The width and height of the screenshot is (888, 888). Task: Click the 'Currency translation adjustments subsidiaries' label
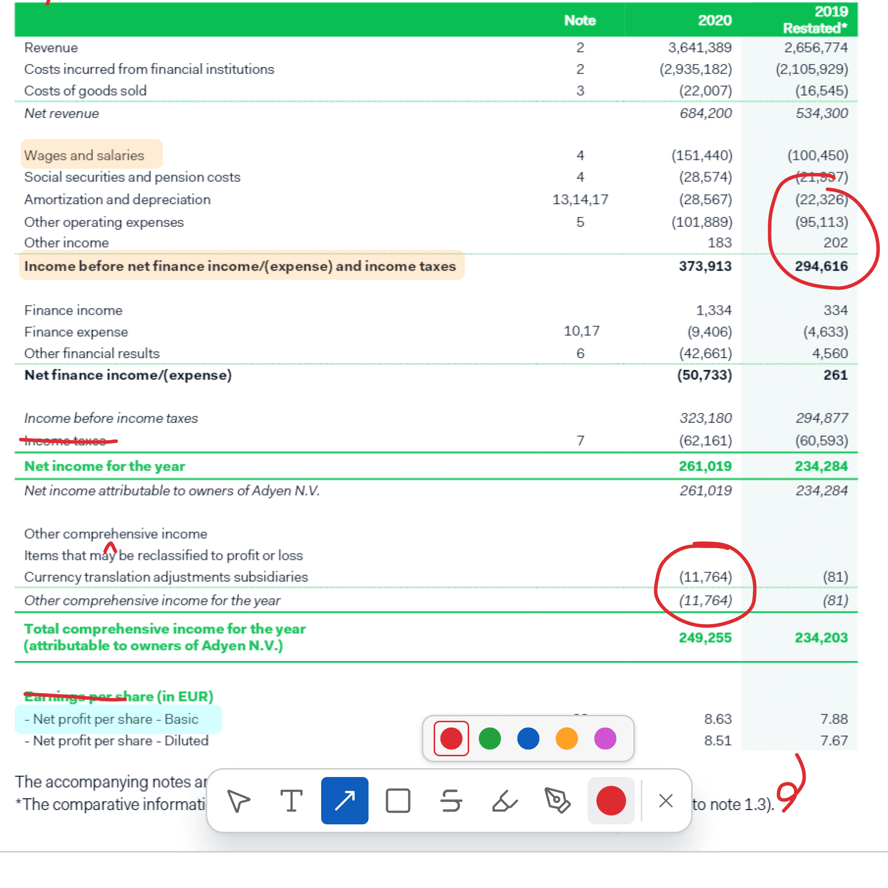(x=166, y=577)
